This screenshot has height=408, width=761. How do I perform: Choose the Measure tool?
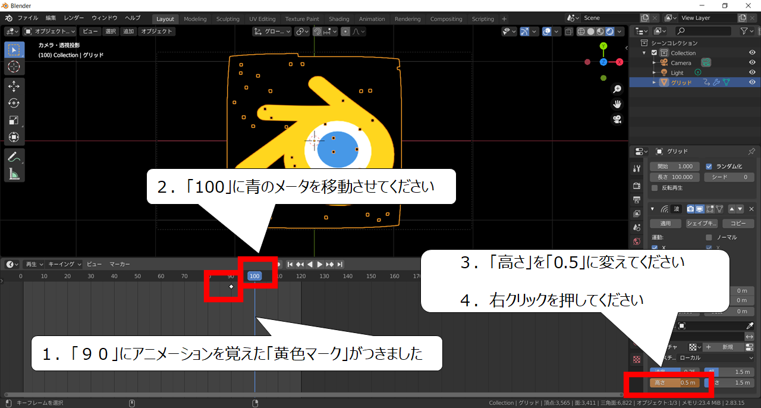(14, 174)
